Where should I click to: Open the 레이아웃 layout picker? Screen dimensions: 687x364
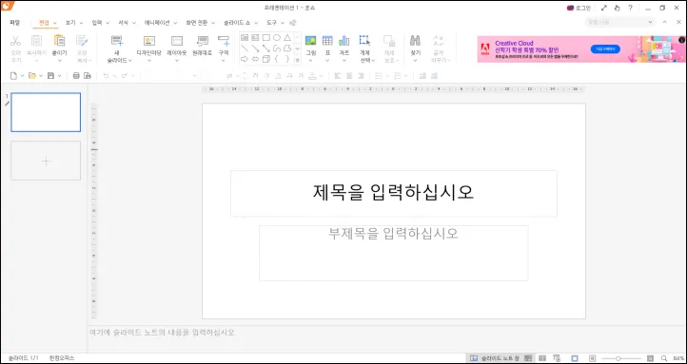tap(177, 46)
